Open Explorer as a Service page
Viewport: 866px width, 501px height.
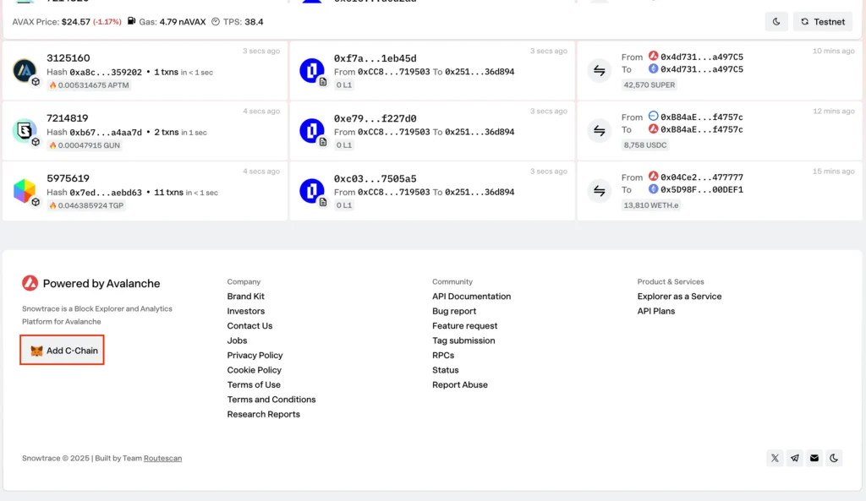click(679, 297)
